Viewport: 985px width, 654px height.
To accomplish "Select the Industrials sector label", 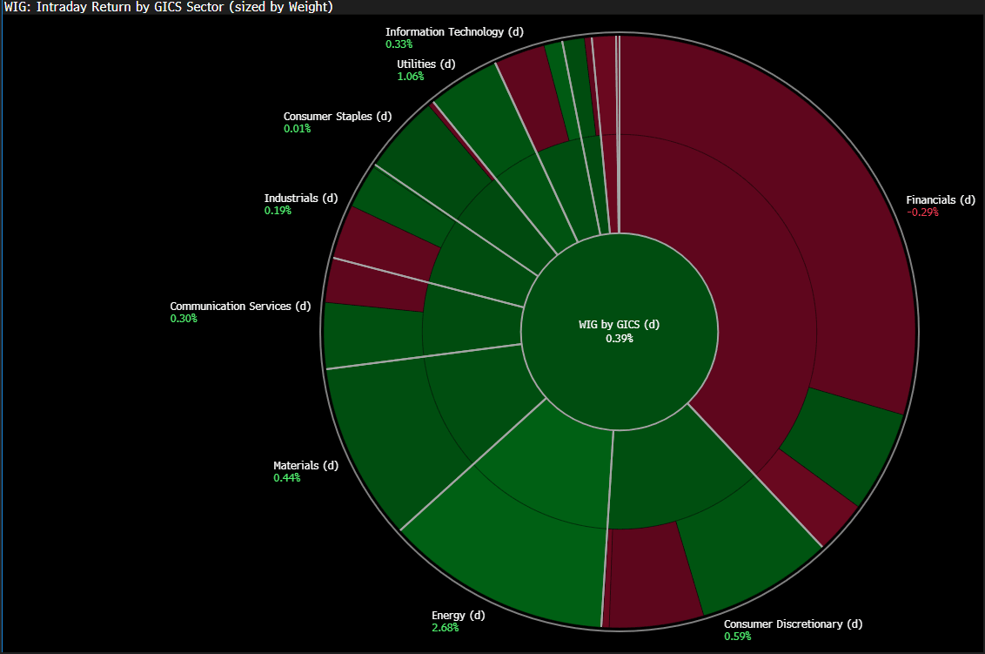I will [x=301, y=198].
